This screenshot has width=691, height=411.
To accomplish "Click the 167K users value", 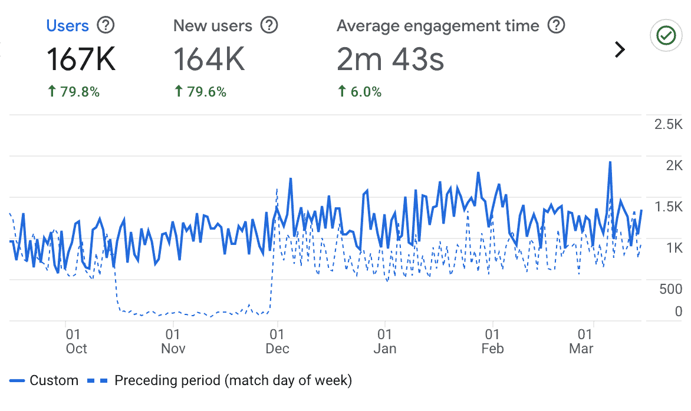I will point(81,59).
